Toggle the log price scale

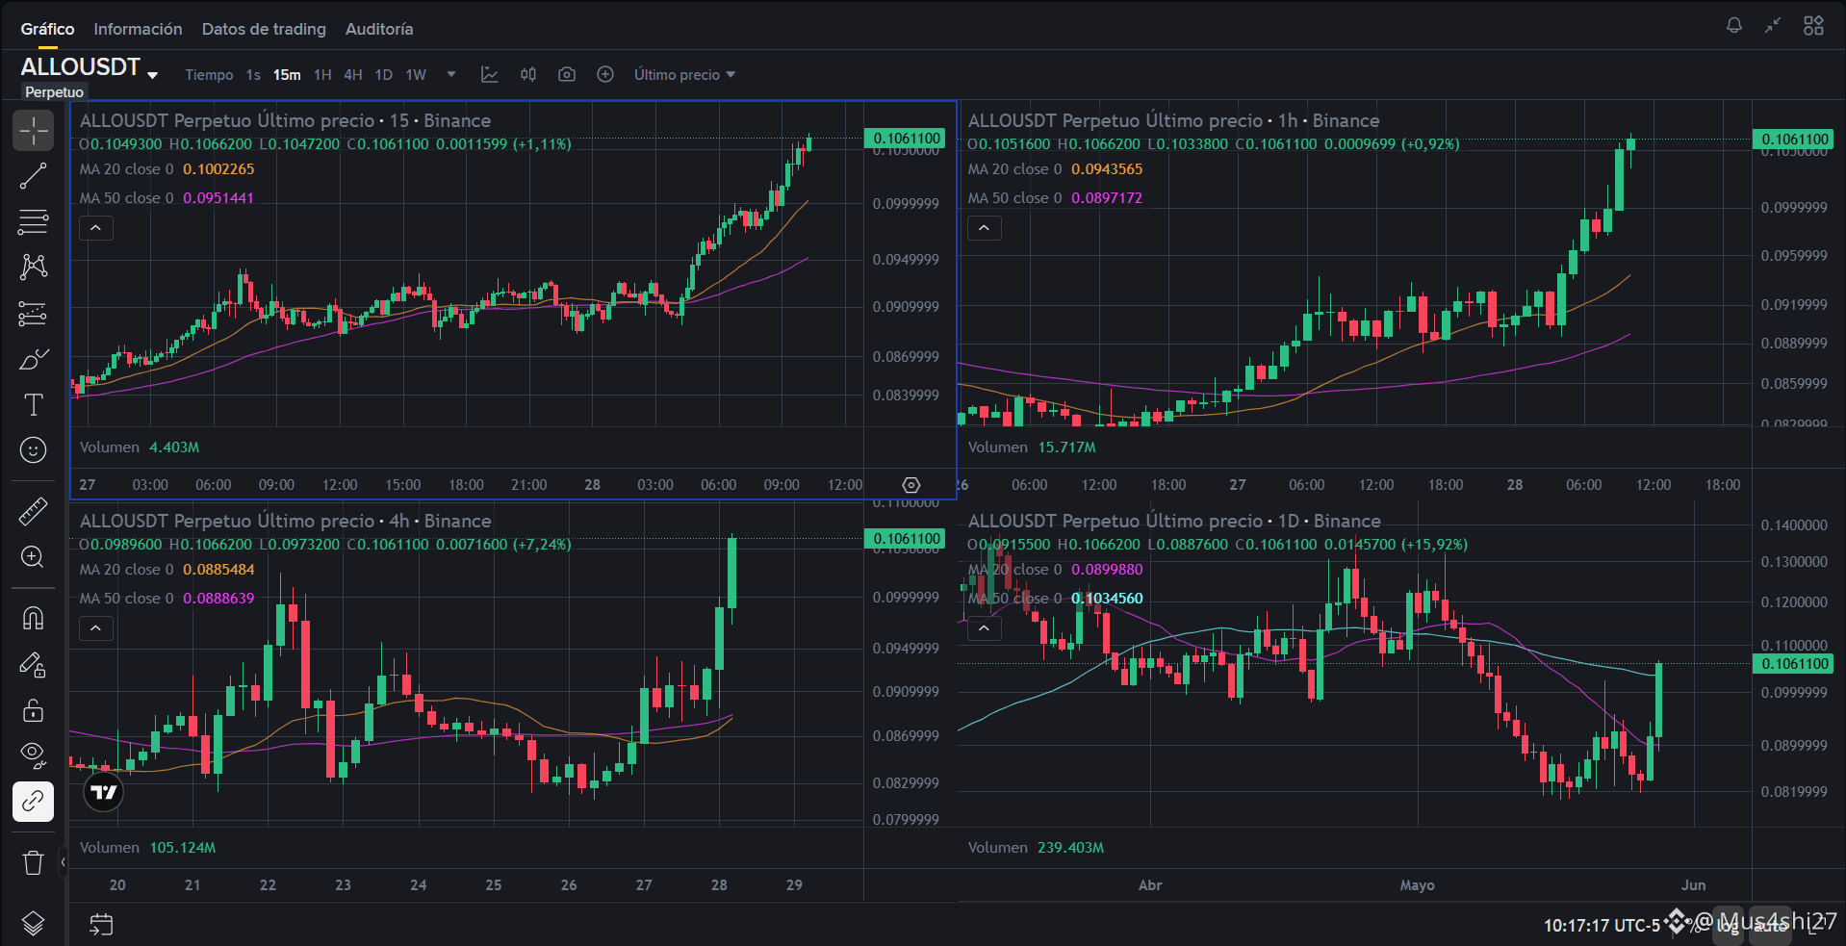coord(1729,927)
